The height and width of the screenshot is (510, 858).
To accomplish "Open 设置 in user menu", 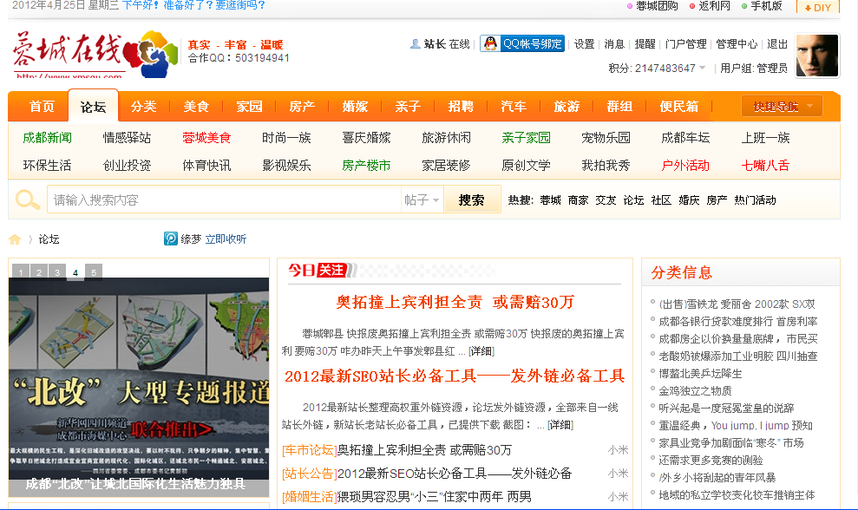I will click(584, 43).
